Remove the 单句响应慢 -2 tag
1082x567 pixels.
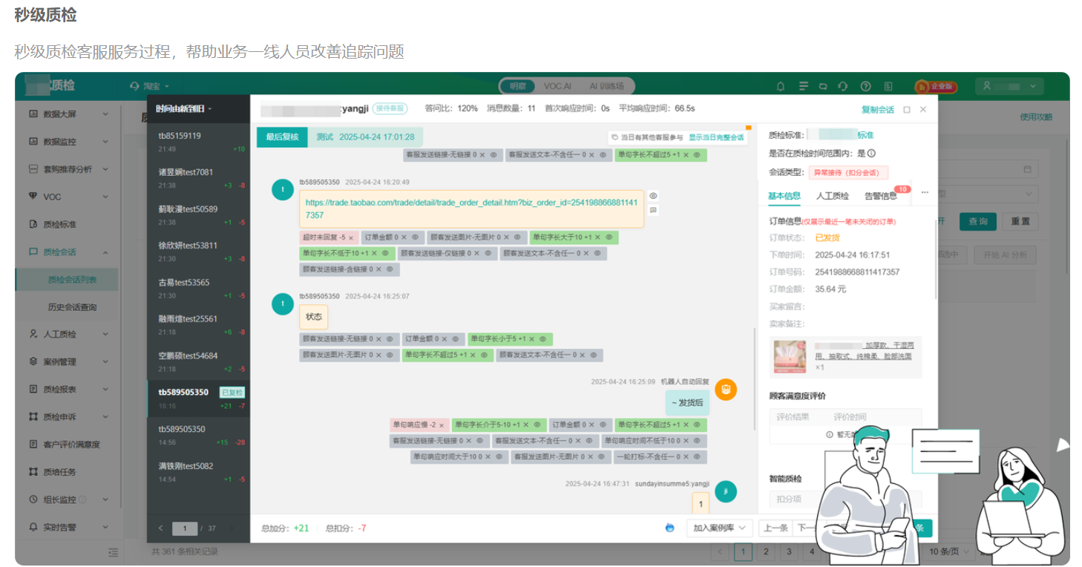click(x=442, y=425)
